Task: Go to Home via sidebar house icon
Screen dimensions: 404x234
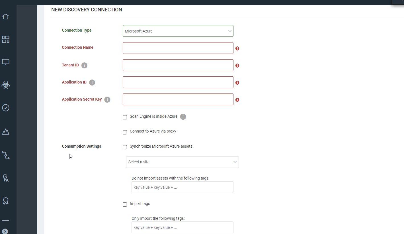Action: tap(6, 17)
